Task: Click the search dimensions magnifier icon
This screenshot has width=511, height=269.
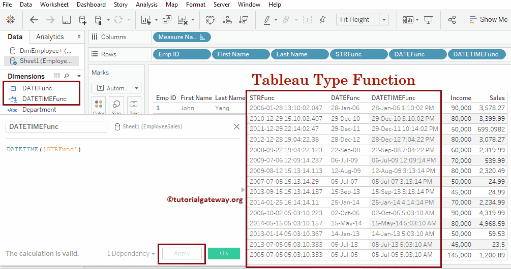Action: [67, 76]
